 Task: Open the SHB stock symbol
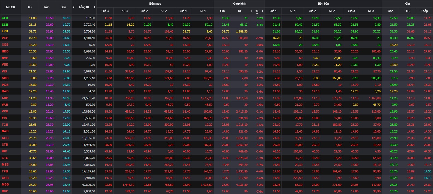(x=5, y=98)
